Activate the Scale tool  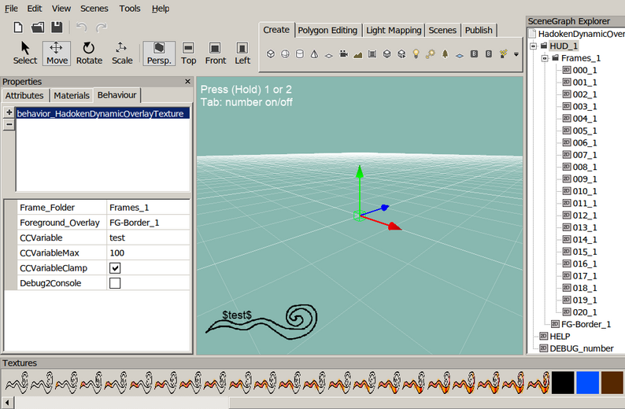point(121,53)
